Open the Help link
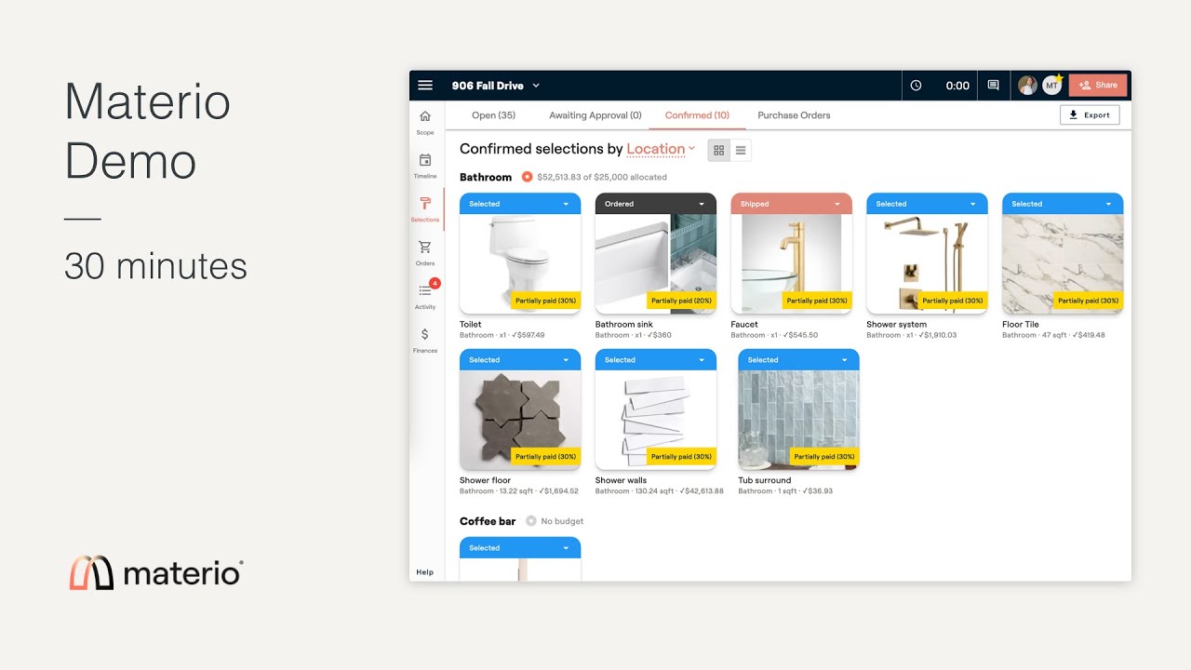This screenshot has width=1191, height=670. [424, 572]
